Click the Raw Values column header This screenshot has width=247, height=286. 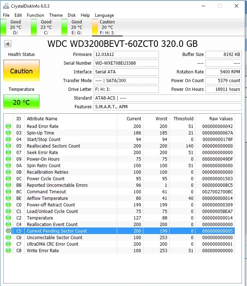pyautogui.click(x=221, y=119)
